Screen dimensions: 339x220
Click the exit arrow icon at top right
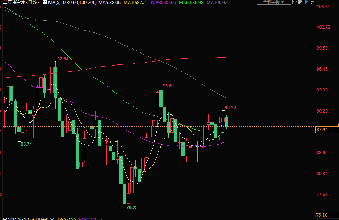(312, 2)
